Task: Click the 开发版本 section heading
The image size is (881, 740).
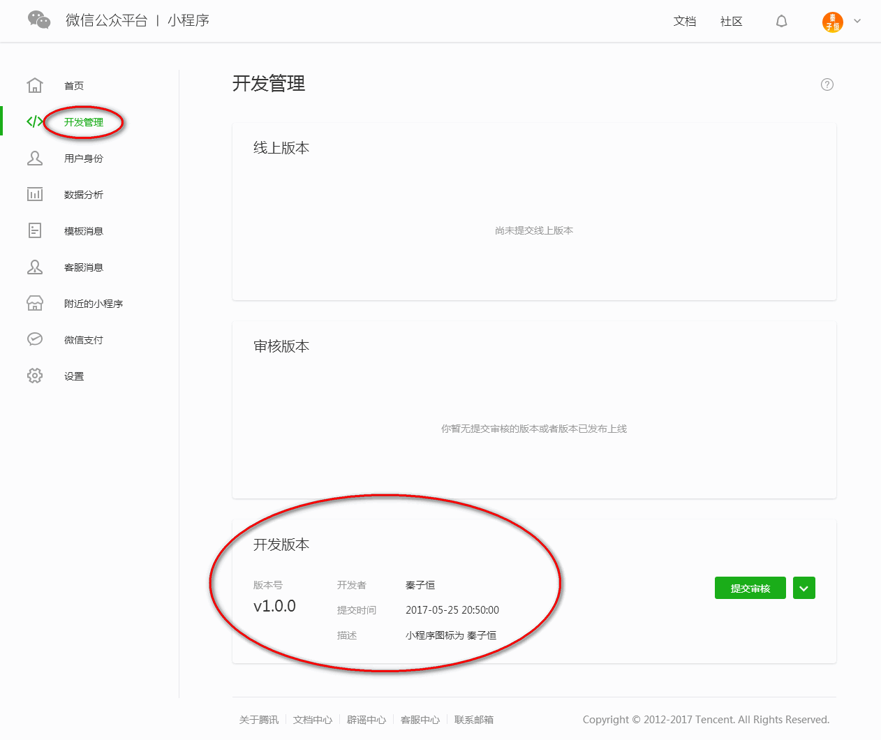Action: pyautogui.click(x=281, y=545)
